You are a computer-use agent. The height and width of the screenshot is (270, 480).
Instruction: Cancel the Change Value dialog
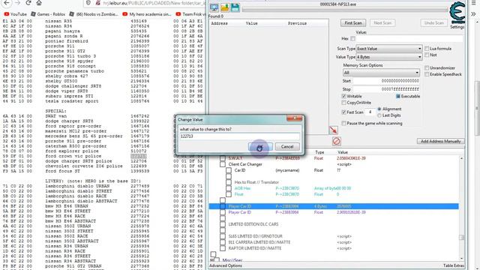tap(287, 147)
